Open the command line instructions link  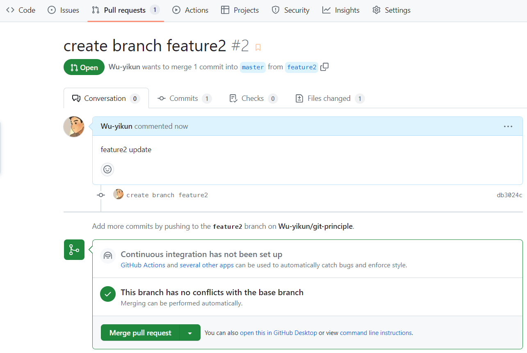376,333
